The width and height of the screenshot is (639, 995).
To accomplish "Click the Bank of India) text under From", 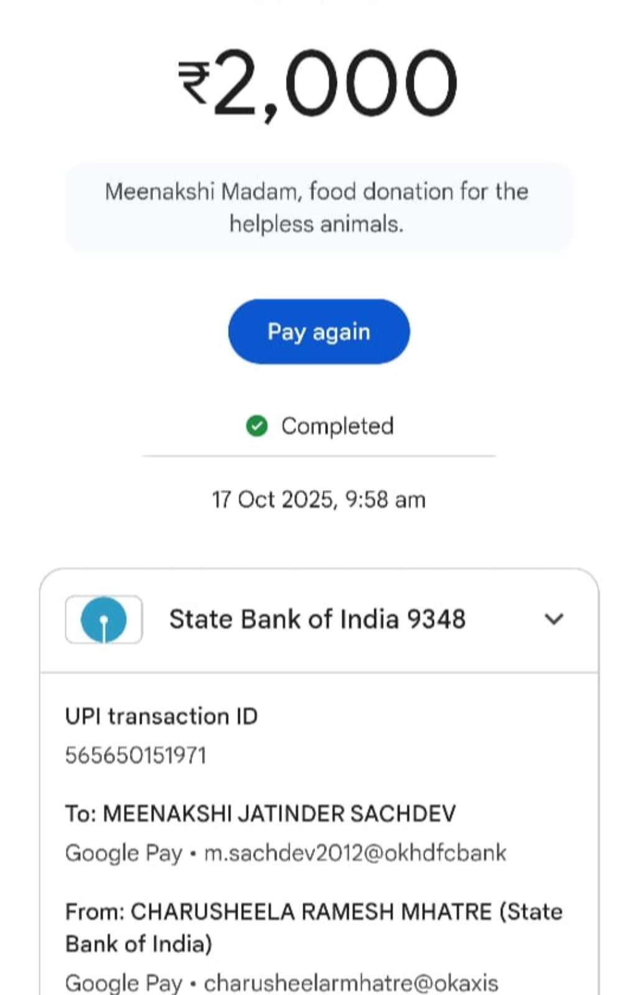I will click(x=139, y=944).
